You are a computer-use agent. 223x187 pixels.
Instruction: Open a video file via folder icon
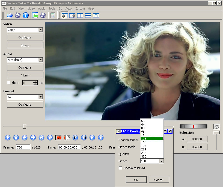tap(10, 15)
